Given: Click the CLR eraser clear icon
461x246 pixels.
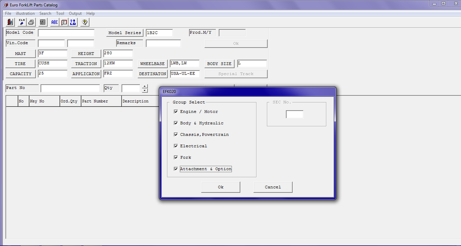Looking at the screenshot, I should (22, 22).
